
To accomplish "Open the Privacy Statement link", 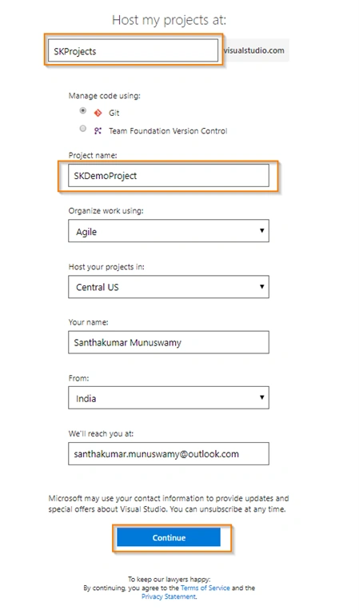I will (169, 596).
